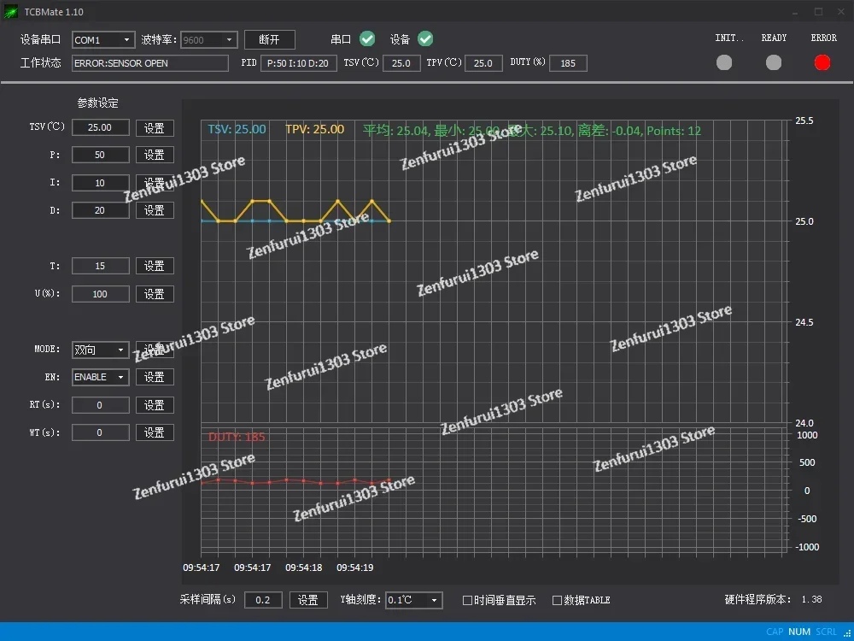The height and width of the screenshot is (641, 854).
Task: Click the sampling interval 0.2 input field
Action: coord(263,600)
